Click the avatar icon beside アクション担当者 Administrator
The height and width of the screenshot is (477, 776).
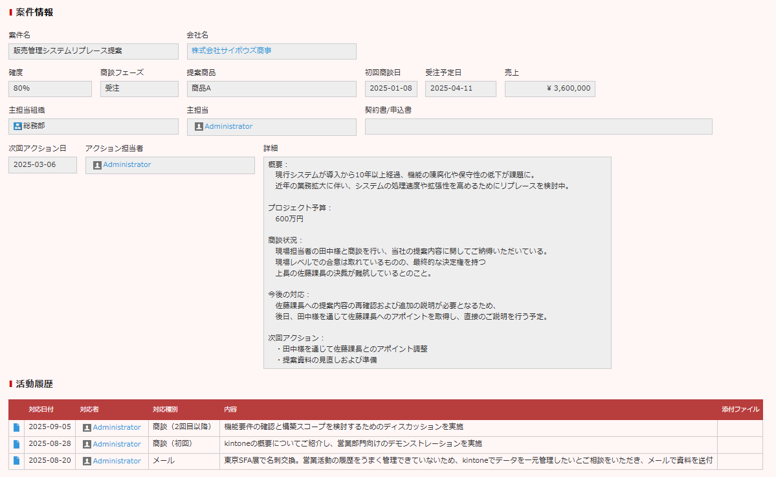[x=96, y=165]
